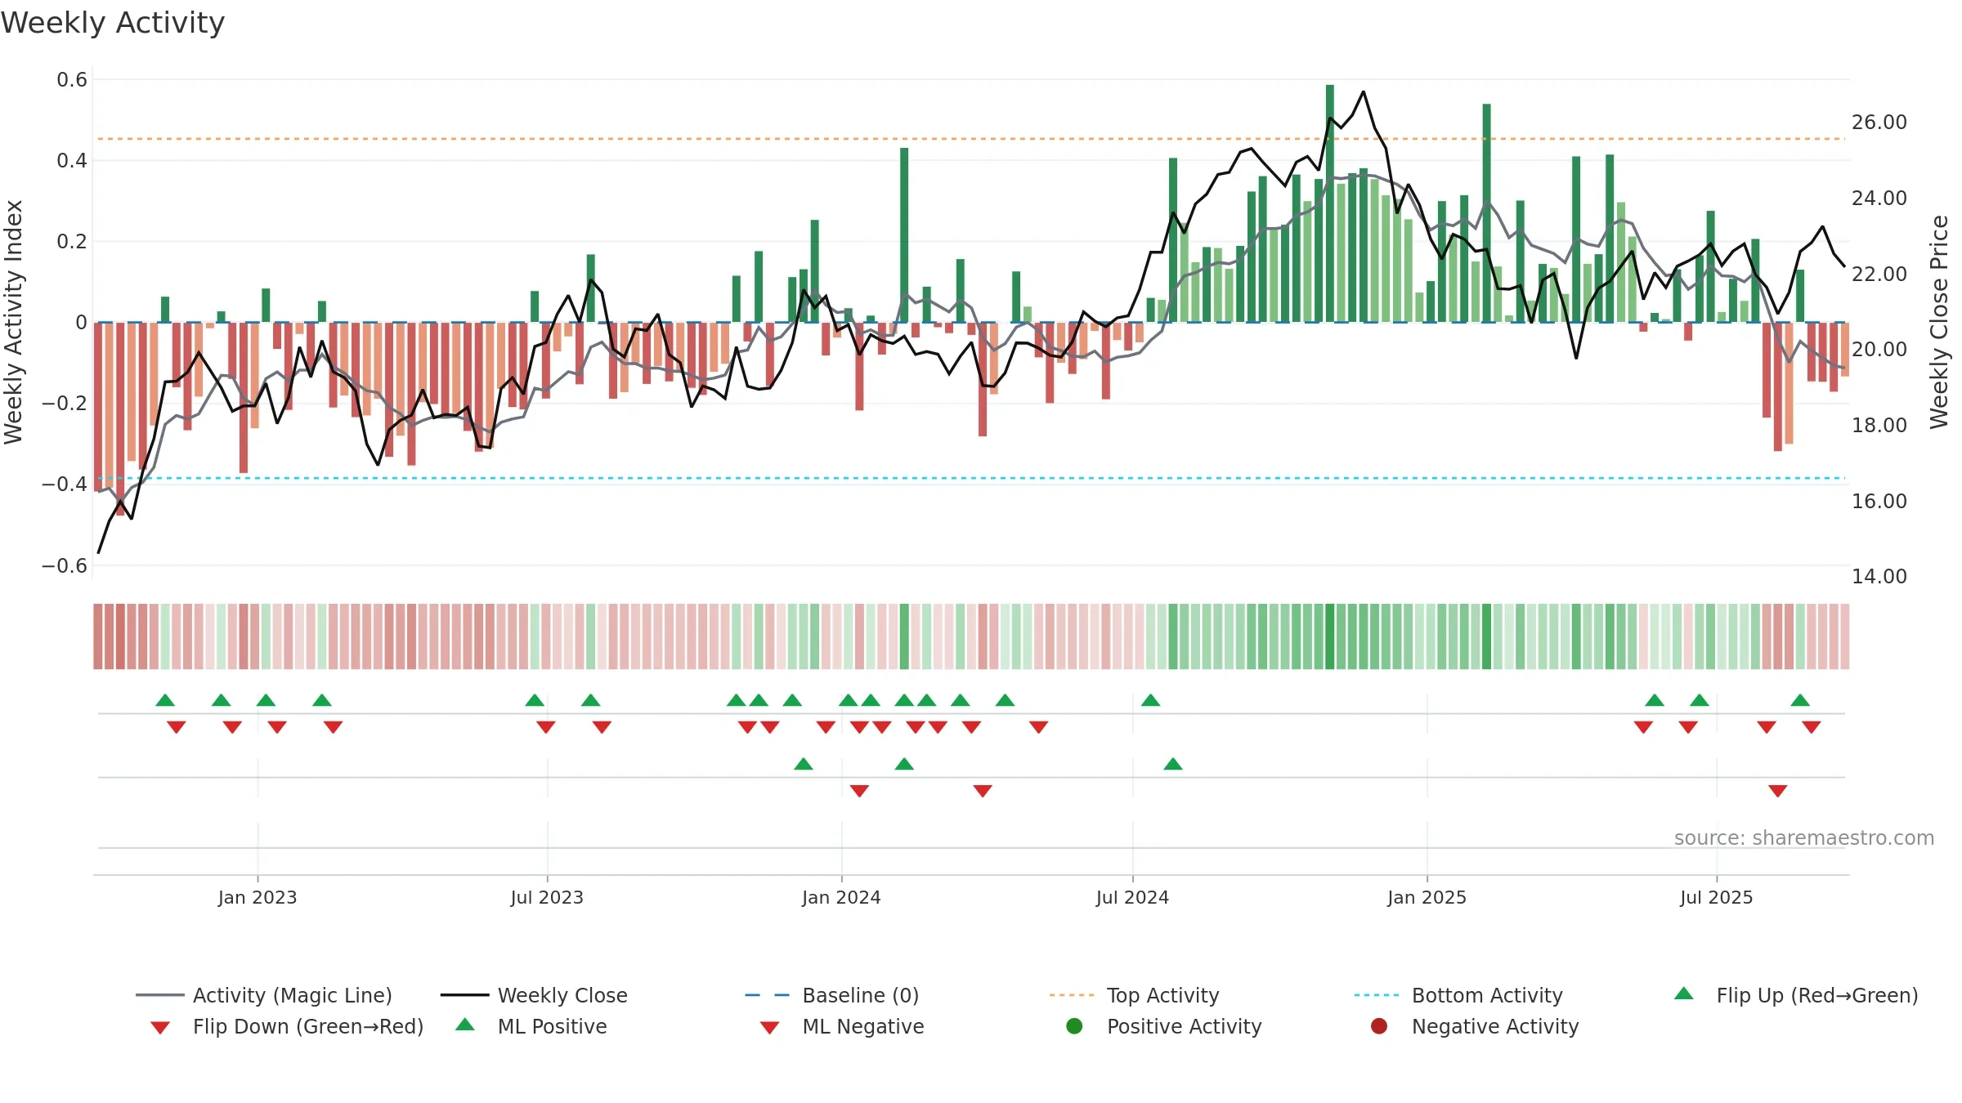Click the Jan 2024 axis label

[841, 897]
